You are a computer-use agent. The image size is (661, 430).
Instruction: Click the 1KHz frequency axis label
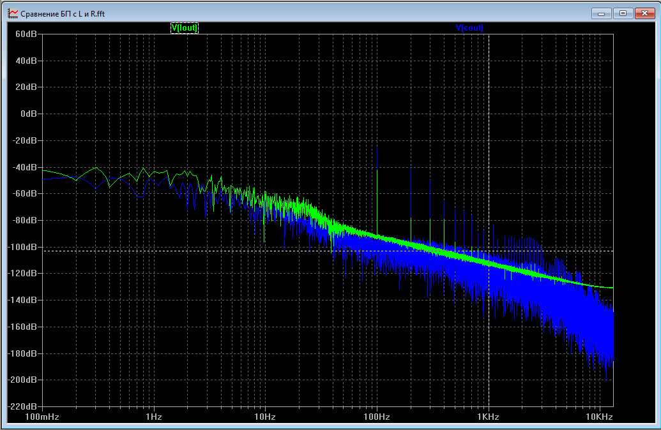point(489,417)
